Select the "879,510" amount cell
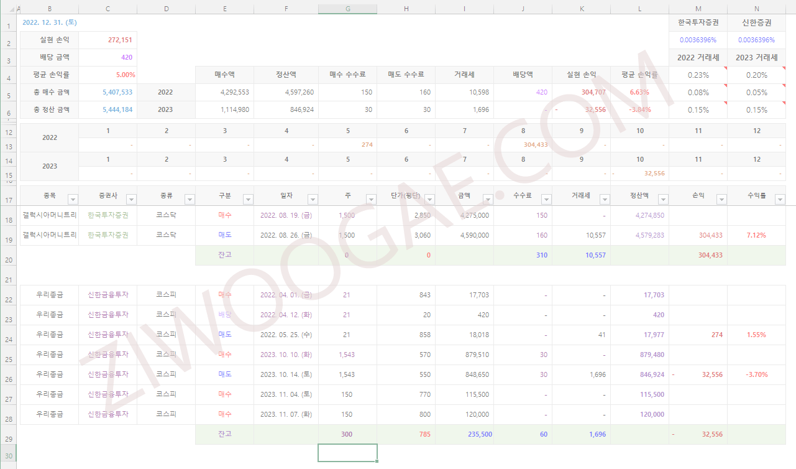This screenshot has height=469, width=796. click(x=464, y=355)
